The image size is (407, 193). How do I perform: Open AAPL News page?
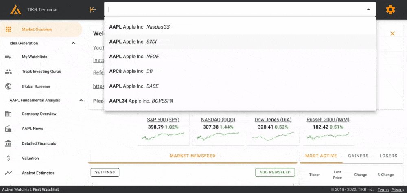click(33, 129)
